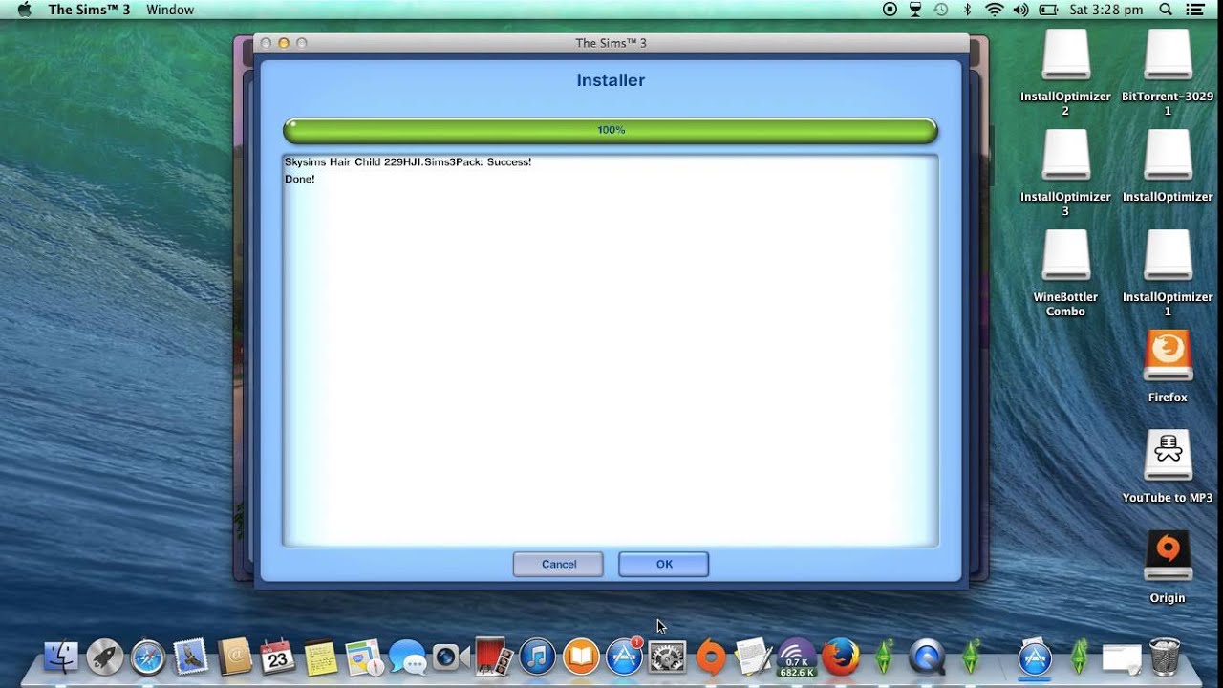Click the screen recording status icon
This screenshot has width=1223, height=688.
tap(890, 10)
